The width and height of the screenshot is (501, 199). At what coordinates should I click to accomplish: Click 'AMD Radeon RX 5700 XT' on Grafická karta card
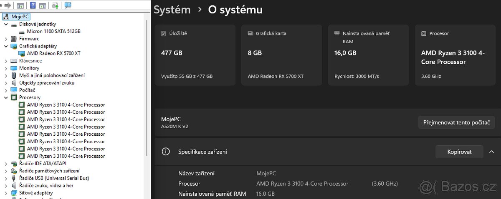(276, 76)
